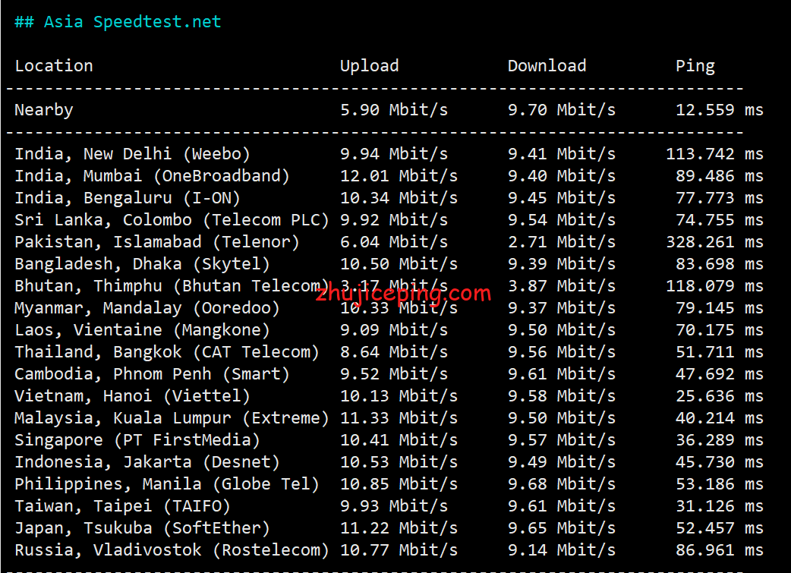This screenshot has height=573, width=791.
Task: Select 'India, Mumbai (OneBroadband)' location
Action: 152,176
